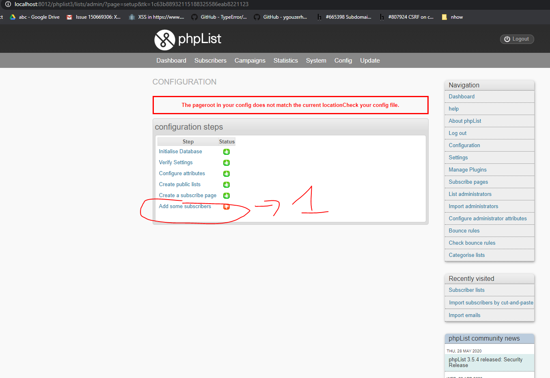550x378 pixels.
Task: Open the Subscribers menu
Action: [210, 61]
